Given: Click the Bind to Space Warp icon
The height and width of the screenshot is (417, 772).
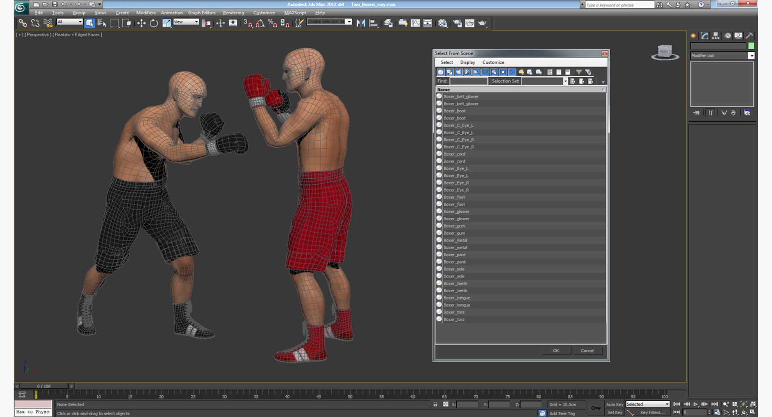Looking at the screenshot, I should coord(48,23).
